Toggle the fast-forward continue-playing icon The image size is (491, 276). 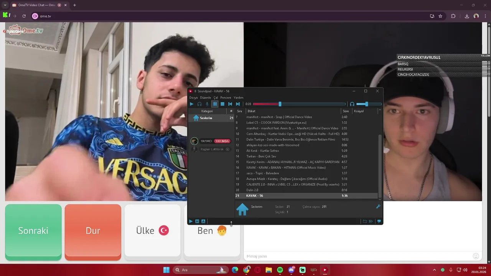[x=371, y=221]
